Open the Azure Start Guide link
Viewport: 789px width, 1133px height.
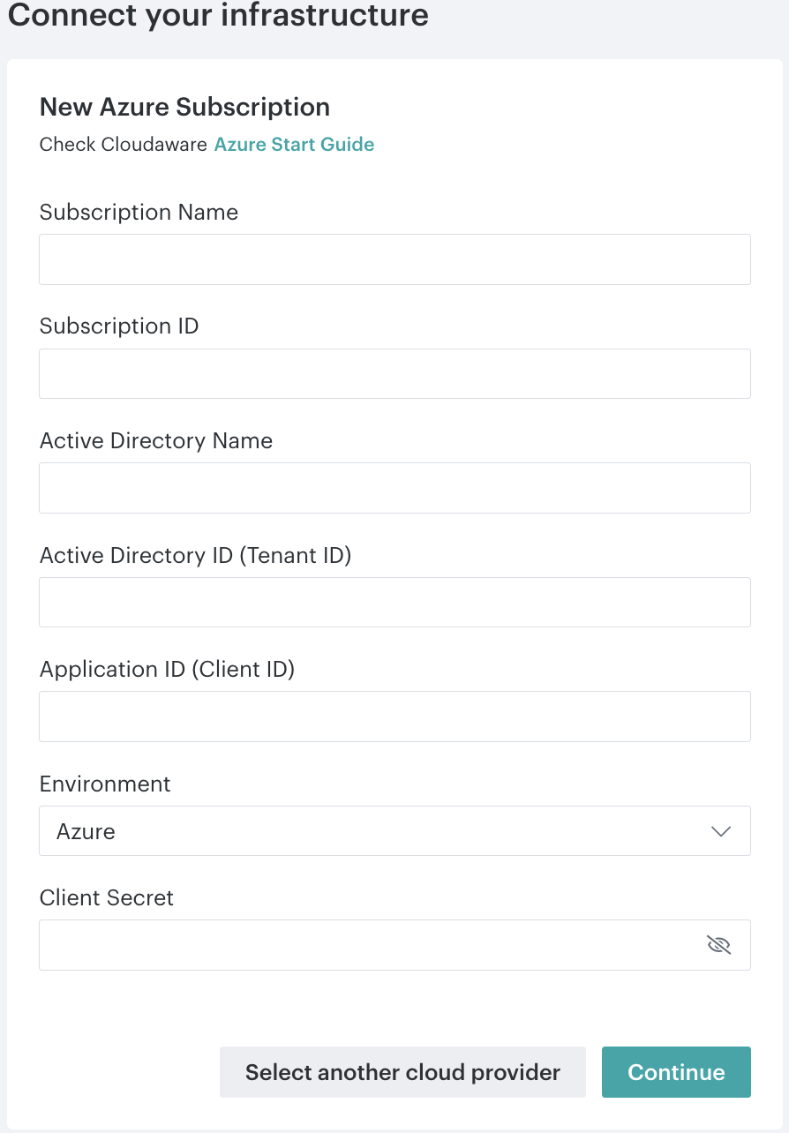point(294,145)
